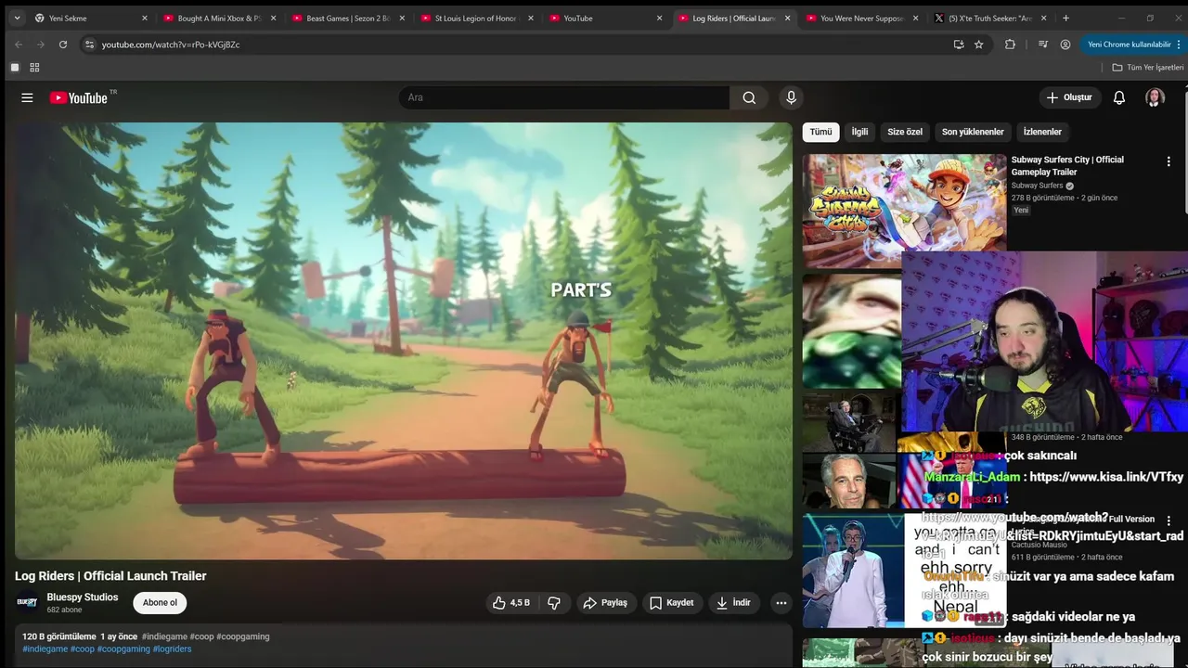Click the Log Riders video player
Screen dimensions: 1188x668
pos(404,340)
